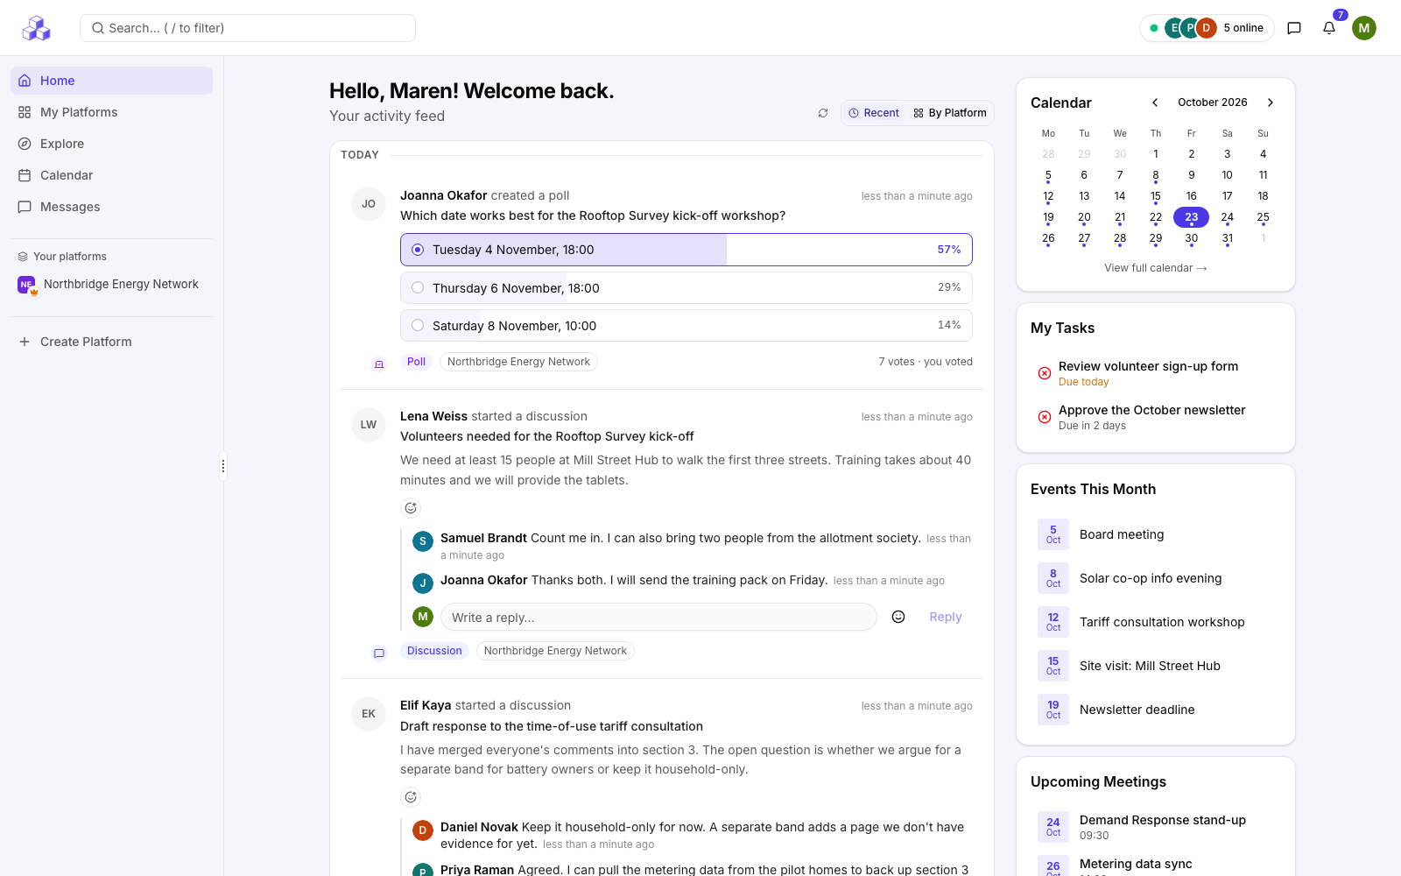Open My Platforms in sidebar
The image size is (1401, 876).
(111, 112)
